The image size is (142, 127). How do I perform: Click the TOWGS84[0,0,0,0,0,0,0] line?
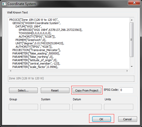(x=35, y=33)
